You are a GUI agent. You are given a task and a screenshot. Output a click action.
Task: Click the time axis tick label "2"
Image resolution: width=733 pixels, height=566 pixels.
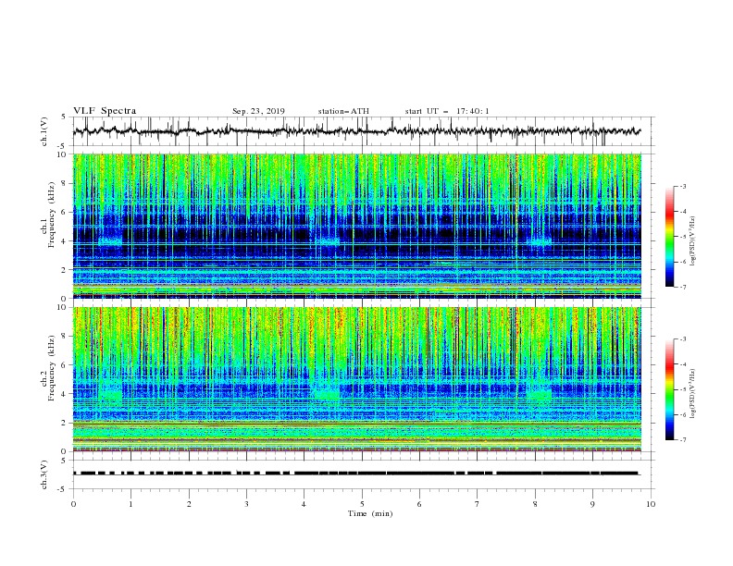click(189, 504)
